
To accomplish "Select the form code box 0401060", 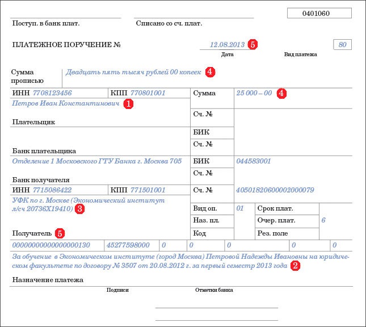I will pos(319,13).
